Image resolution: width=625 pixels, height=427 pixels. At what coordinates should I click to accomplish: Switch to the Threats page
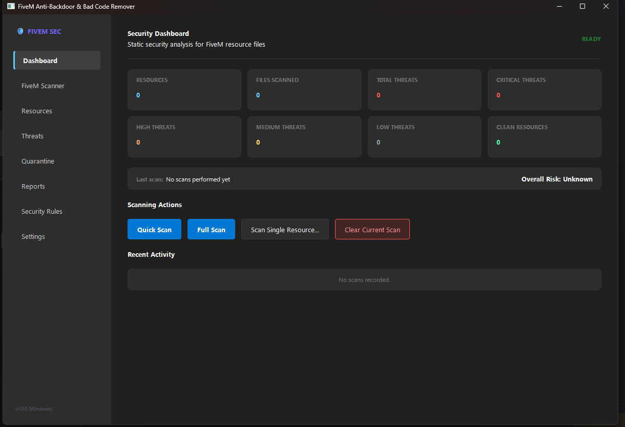(57, 136)
